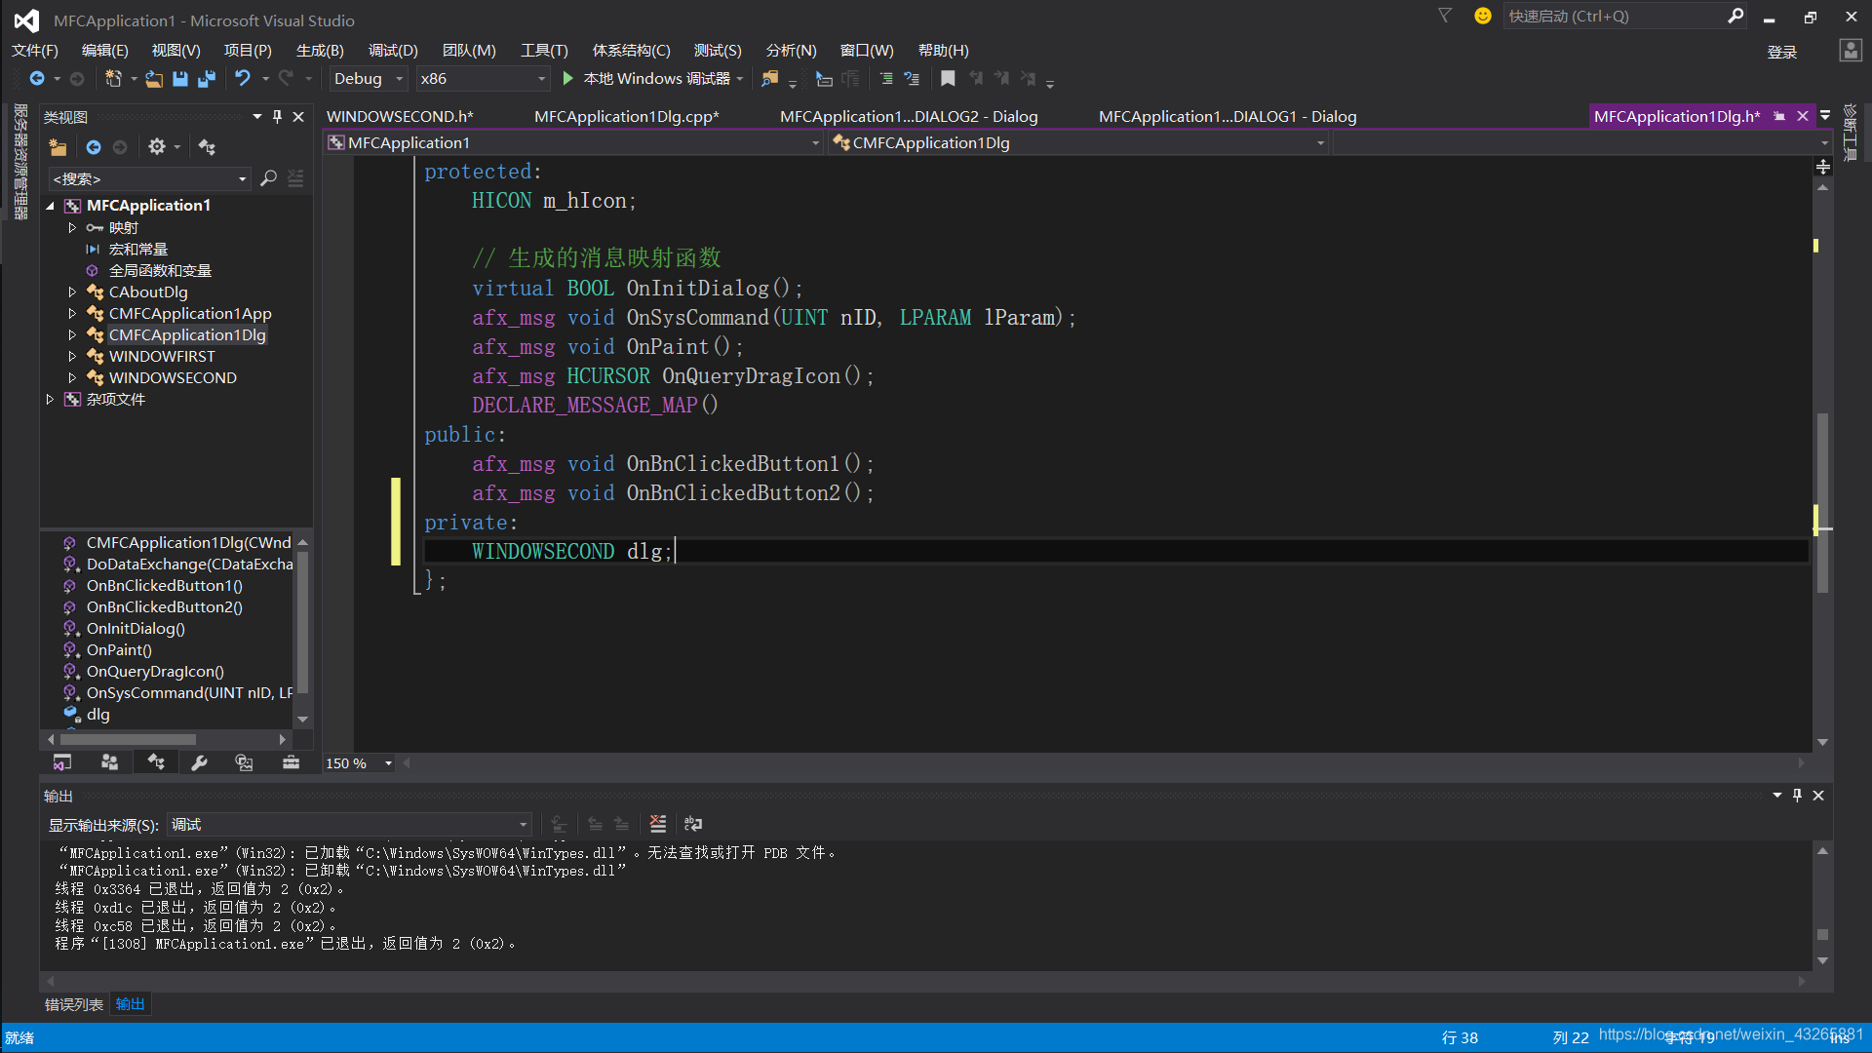Click the new folder icon in class view
This screenshot has height=1053, width=1872.
tap(58, 147)
